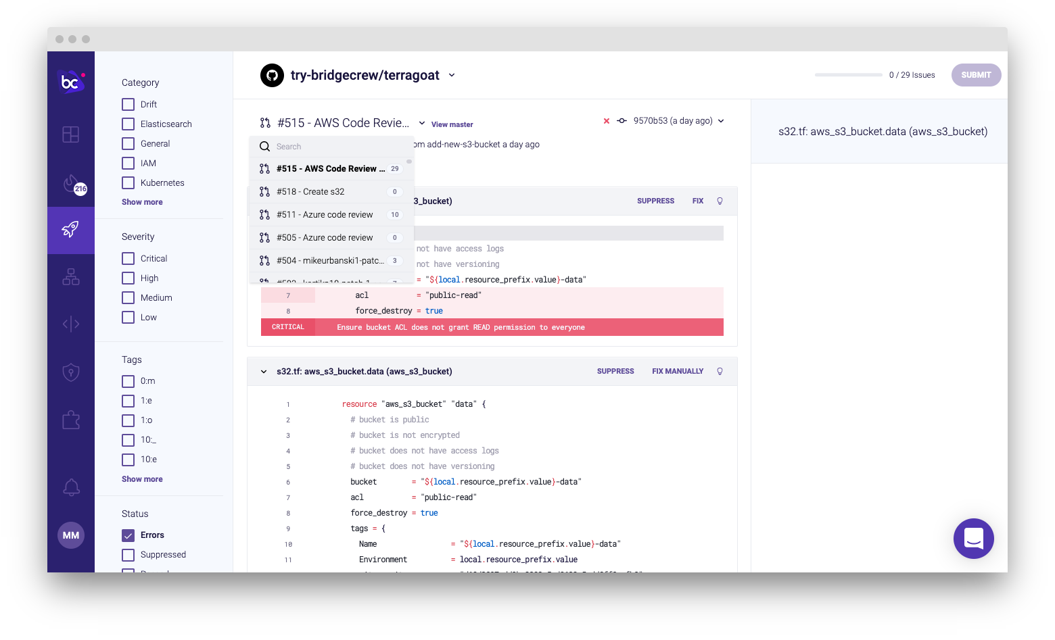The width and height of the screenshot is (1055, 640).
Task: Open the commit 9570b53 dropdown
Action: tap(721, 121)
